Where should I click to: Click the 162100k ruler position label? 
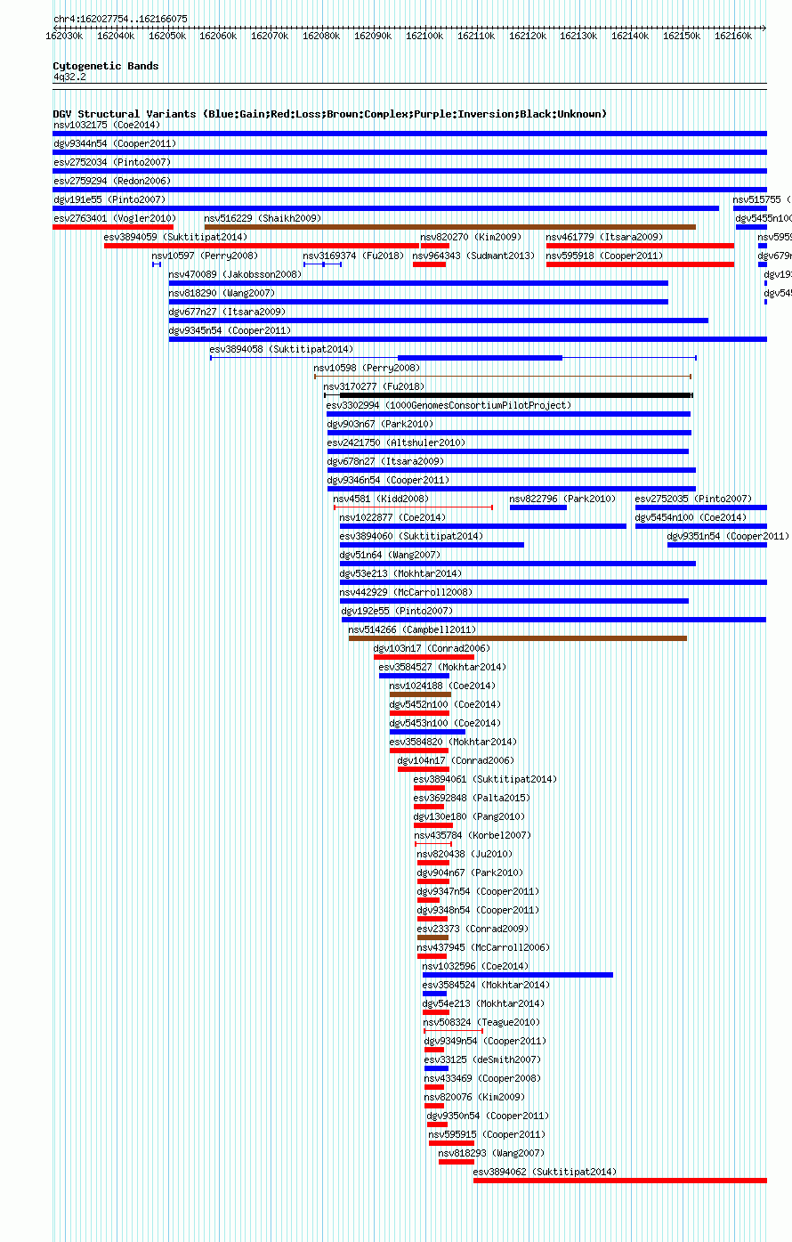[x=424, y=36]
